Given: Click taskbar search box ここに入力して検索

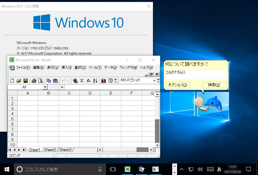Looking at the screenshot, I should [x=60, y=169].
